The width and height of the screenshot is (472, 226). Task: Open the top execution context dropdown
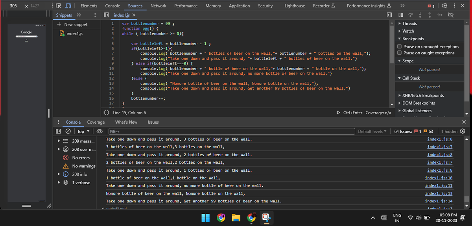[x=83, y=131]
